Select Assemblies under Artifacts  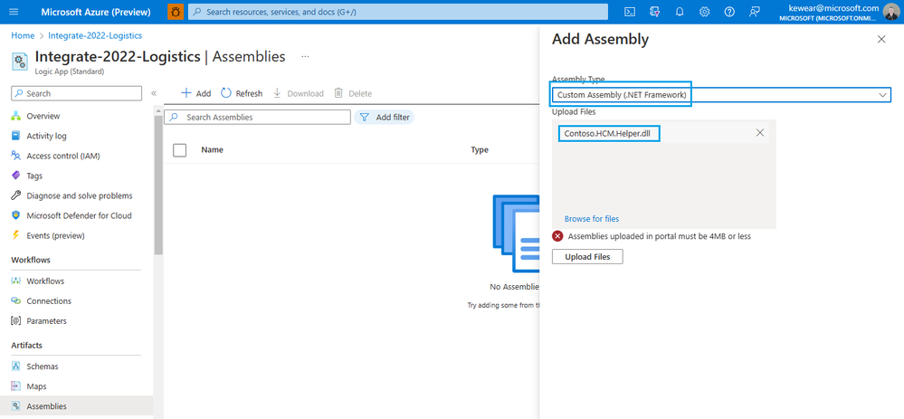click(x=77, y=406)
